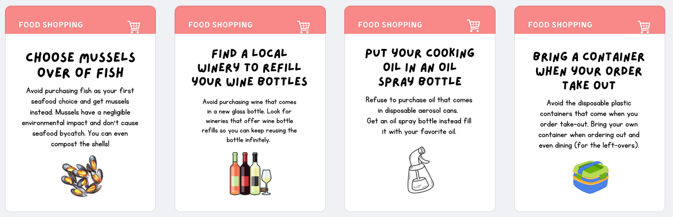The image size is (673, 217).
Task: Click the cart icon on take out card
Action: tap(644, 27)
